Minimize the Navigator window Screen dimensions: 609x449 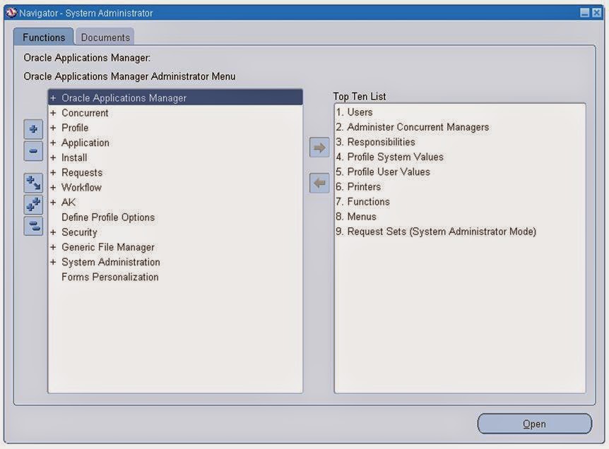[x=584, y=13]
